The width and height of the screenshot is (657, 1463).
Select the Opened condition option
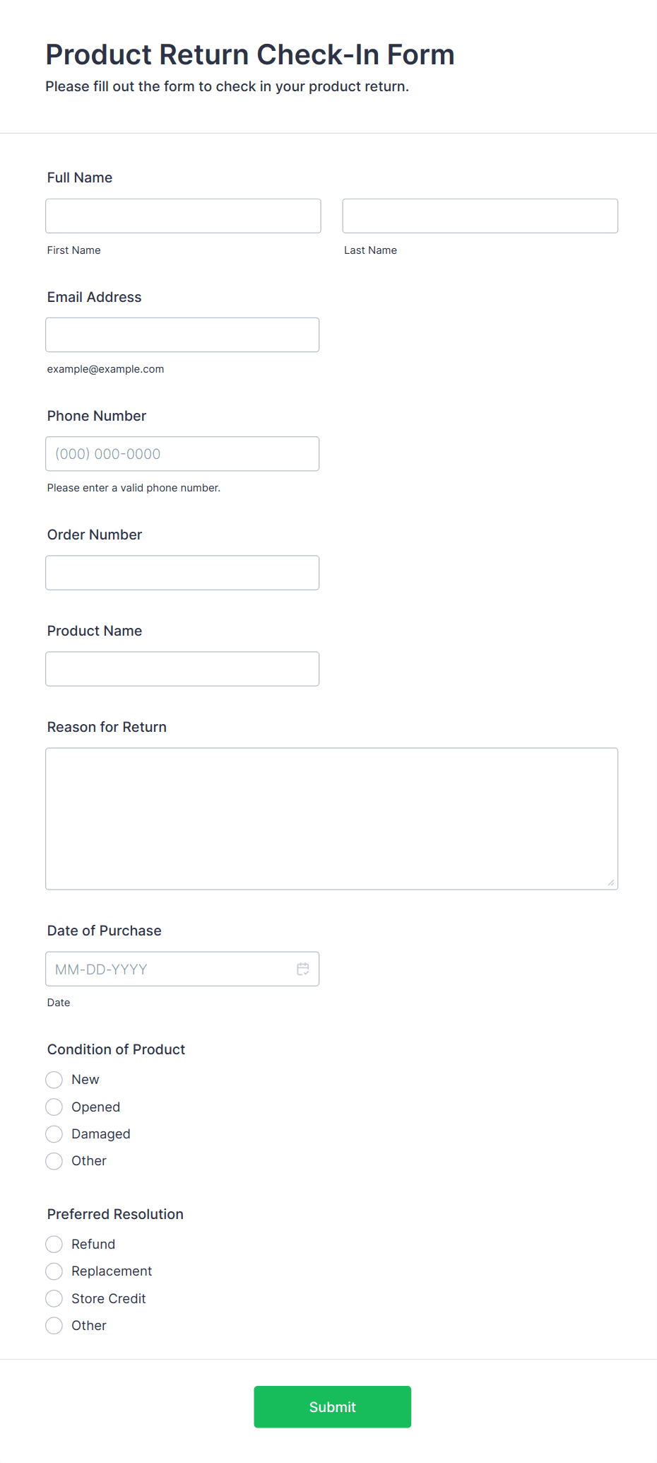point(54,1107)
